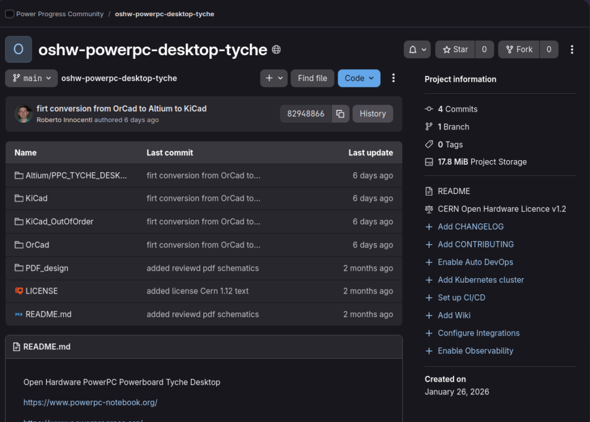The image size is (590, 422).
Task: Open the PDF_design row's last commit message
Action: point(203,268)
